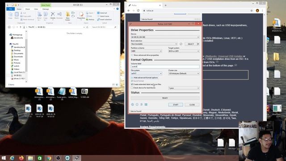Screen dimensions: 286x161
Task: Open Rufus language globe icon
Action: coord(133,105)
